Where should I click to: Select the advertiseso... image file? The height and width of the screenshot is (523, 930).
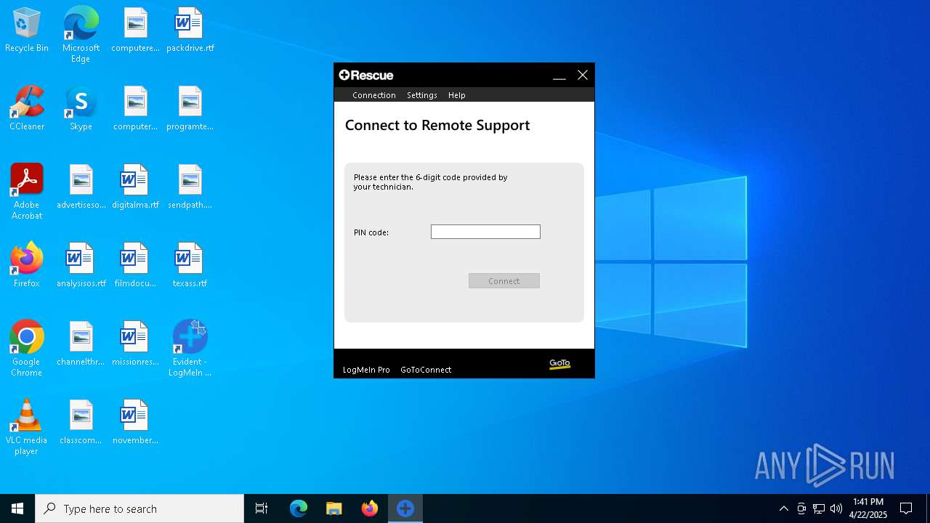[81, 187]
